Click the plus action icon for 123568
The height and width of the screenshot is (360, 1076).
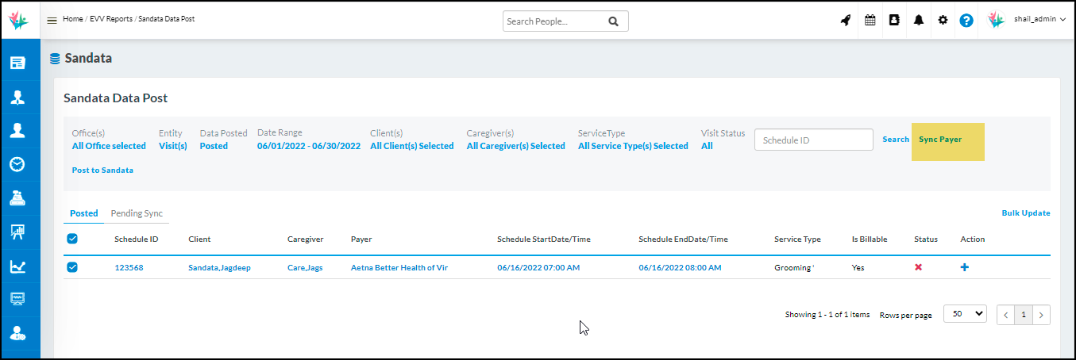pyautogui.click(x=965, y=268)
